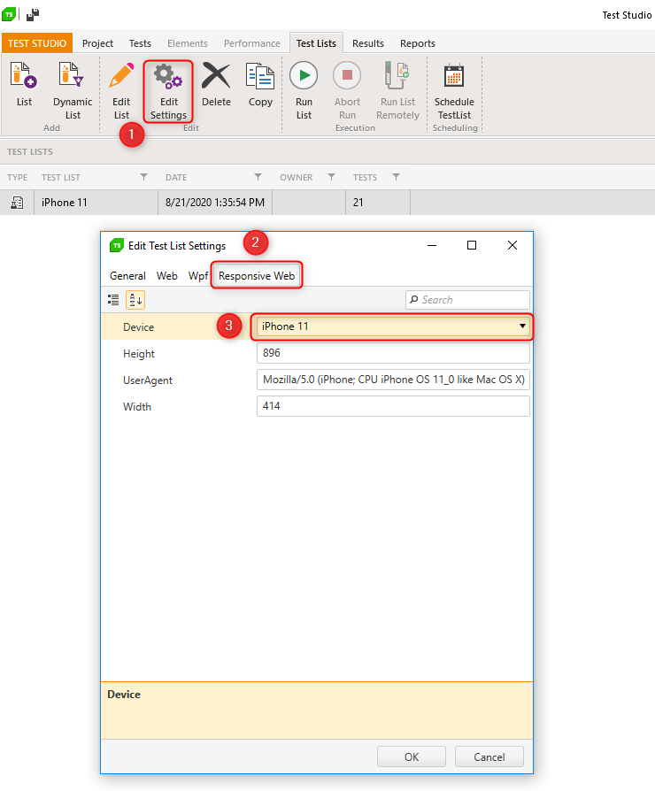The image size is (655, 791).
Task: Click Test Studio logo in title bar
Action: coord(9,15)
